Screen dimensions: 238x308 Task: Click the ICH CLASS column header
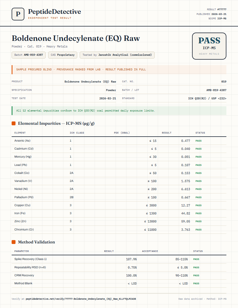click(77, 133)
